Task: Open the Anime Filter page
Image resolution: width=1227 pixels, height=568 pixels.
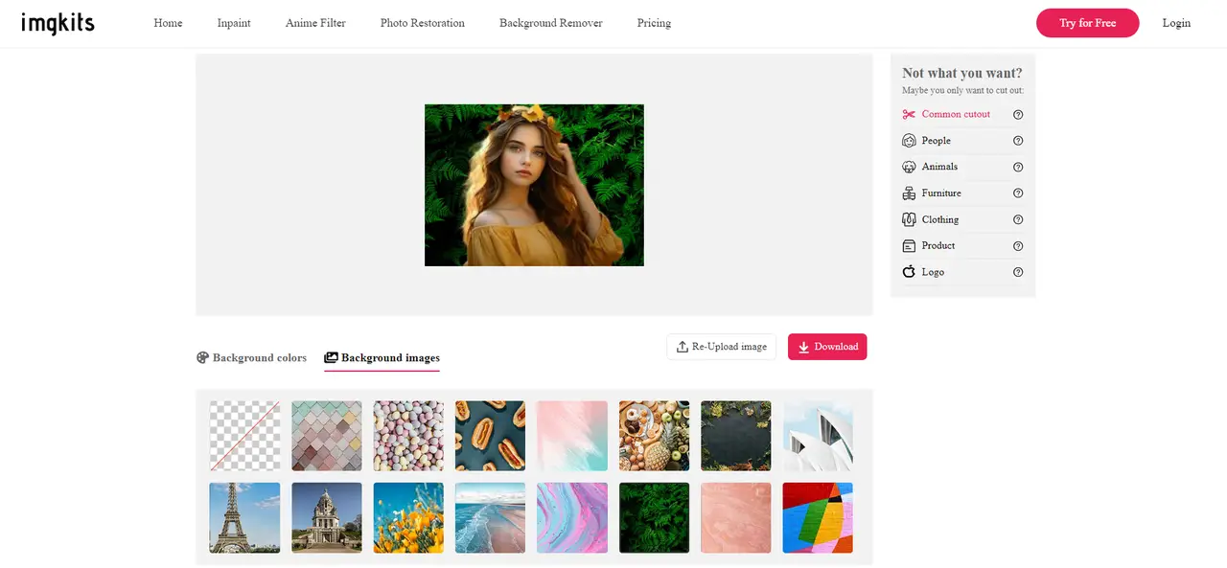Action: click(315, 23)
